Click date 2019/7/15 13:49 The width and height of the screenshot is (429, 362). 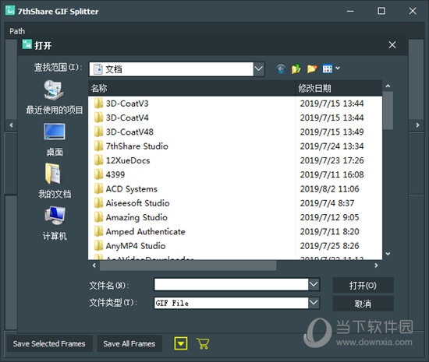click(x=331, y=132)
